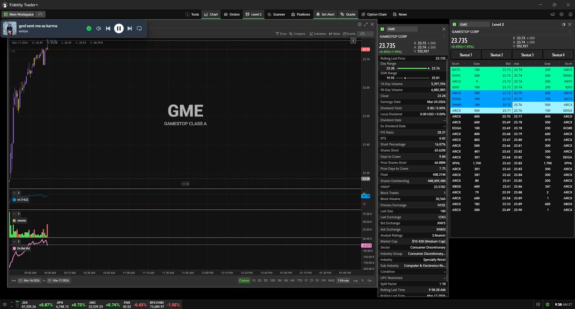Image resolution: width=575 pixels, height=309 pixels.
Task: Pause the playing song
Action: (119, 28)
